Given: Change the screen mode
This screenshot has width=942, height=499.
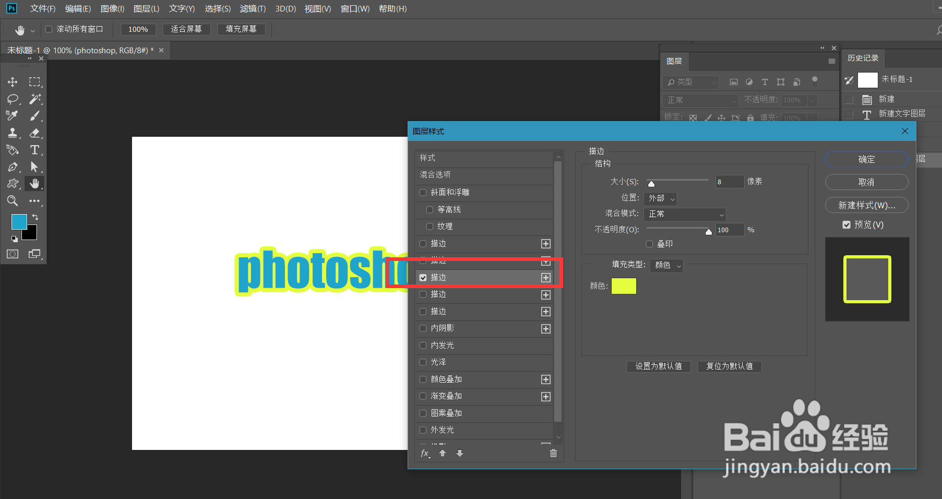Looking at the screenshot, I should 34,254.
